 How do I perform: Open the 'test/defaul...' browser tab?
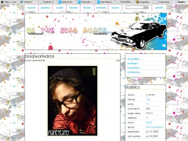(x=105, y=2)
